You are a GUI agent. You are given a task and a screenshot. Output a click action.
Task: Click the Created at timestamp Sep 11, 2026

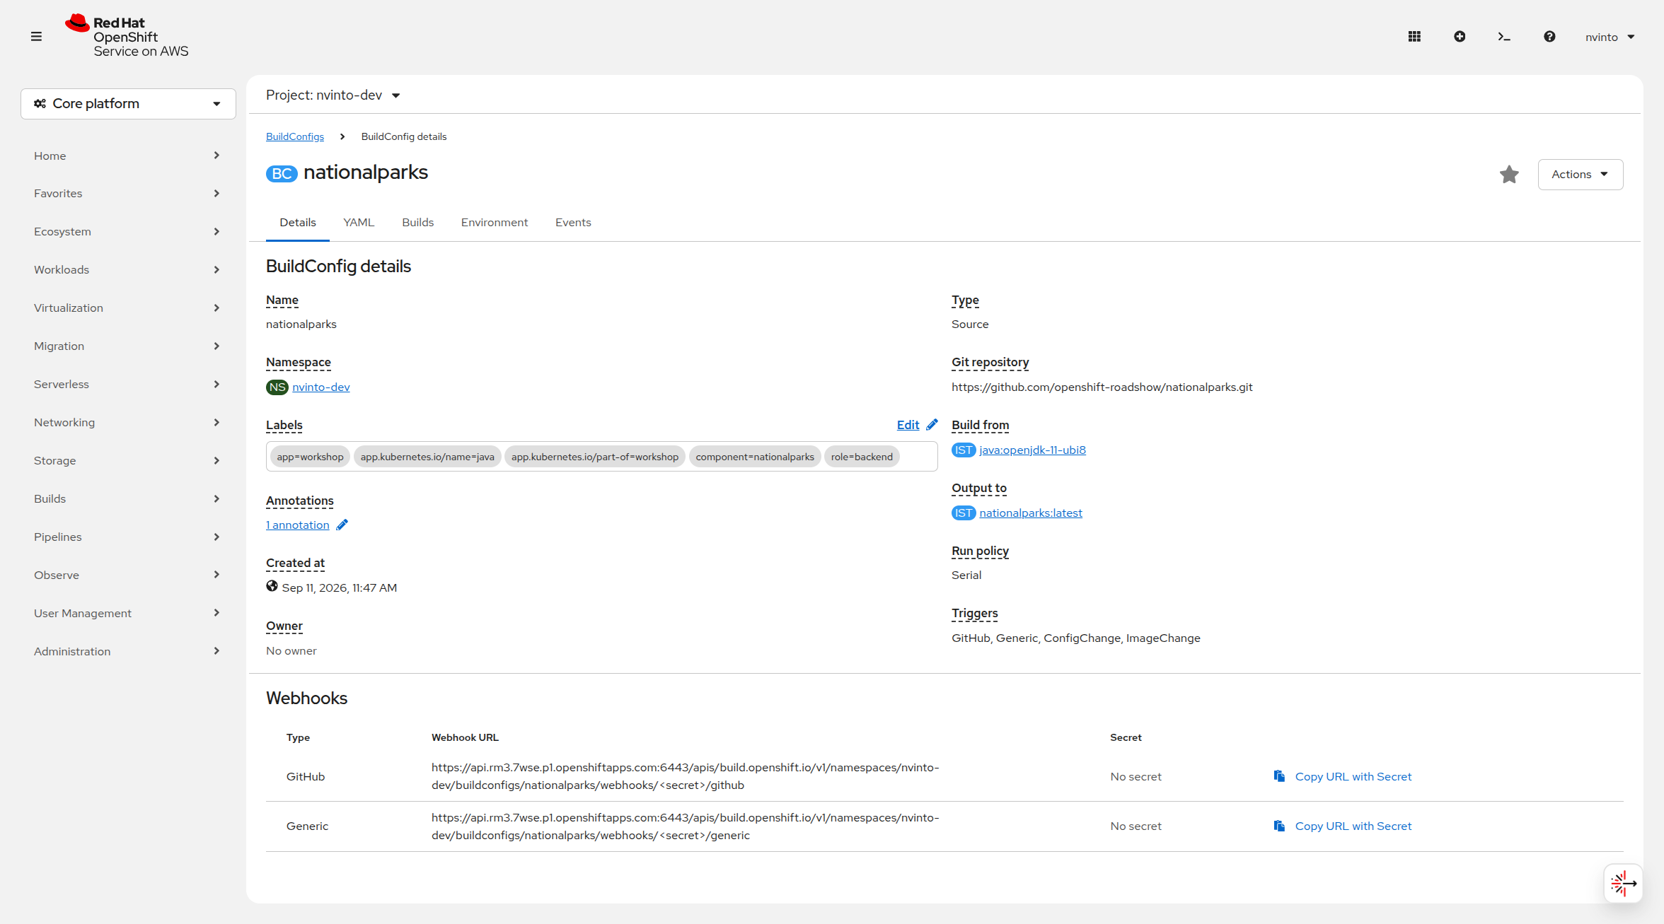pos(340,587)
